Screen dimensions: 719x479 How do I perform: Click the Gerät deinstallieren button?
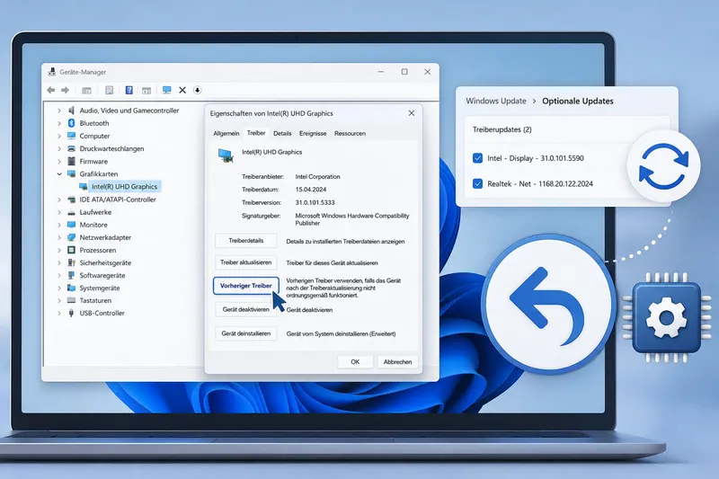245,333
